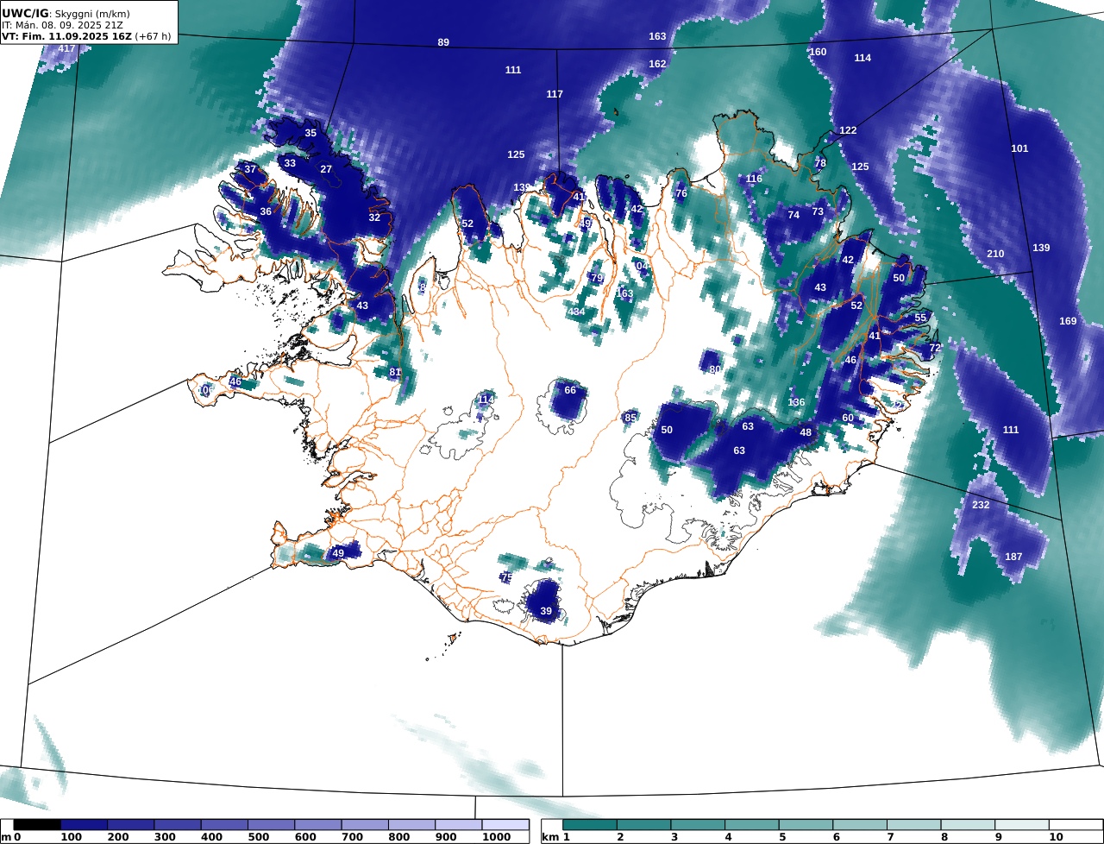Image resolution: width=1104 pixels, height=844 pixels.
Task: Click the value 160 in the northeast sea
Action: [x=818, y=52]
